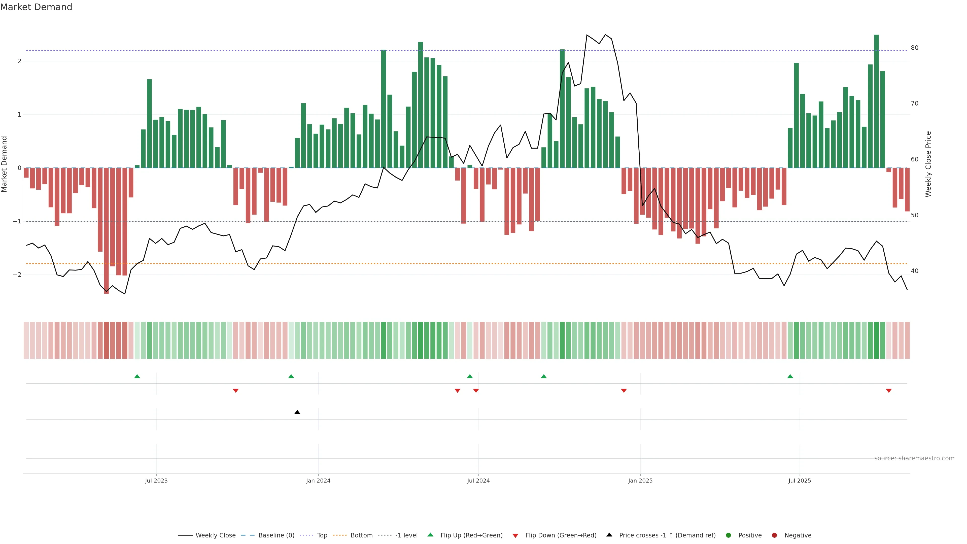Click the black Price crosses -1 legend triangle

[x=609, y=535]
